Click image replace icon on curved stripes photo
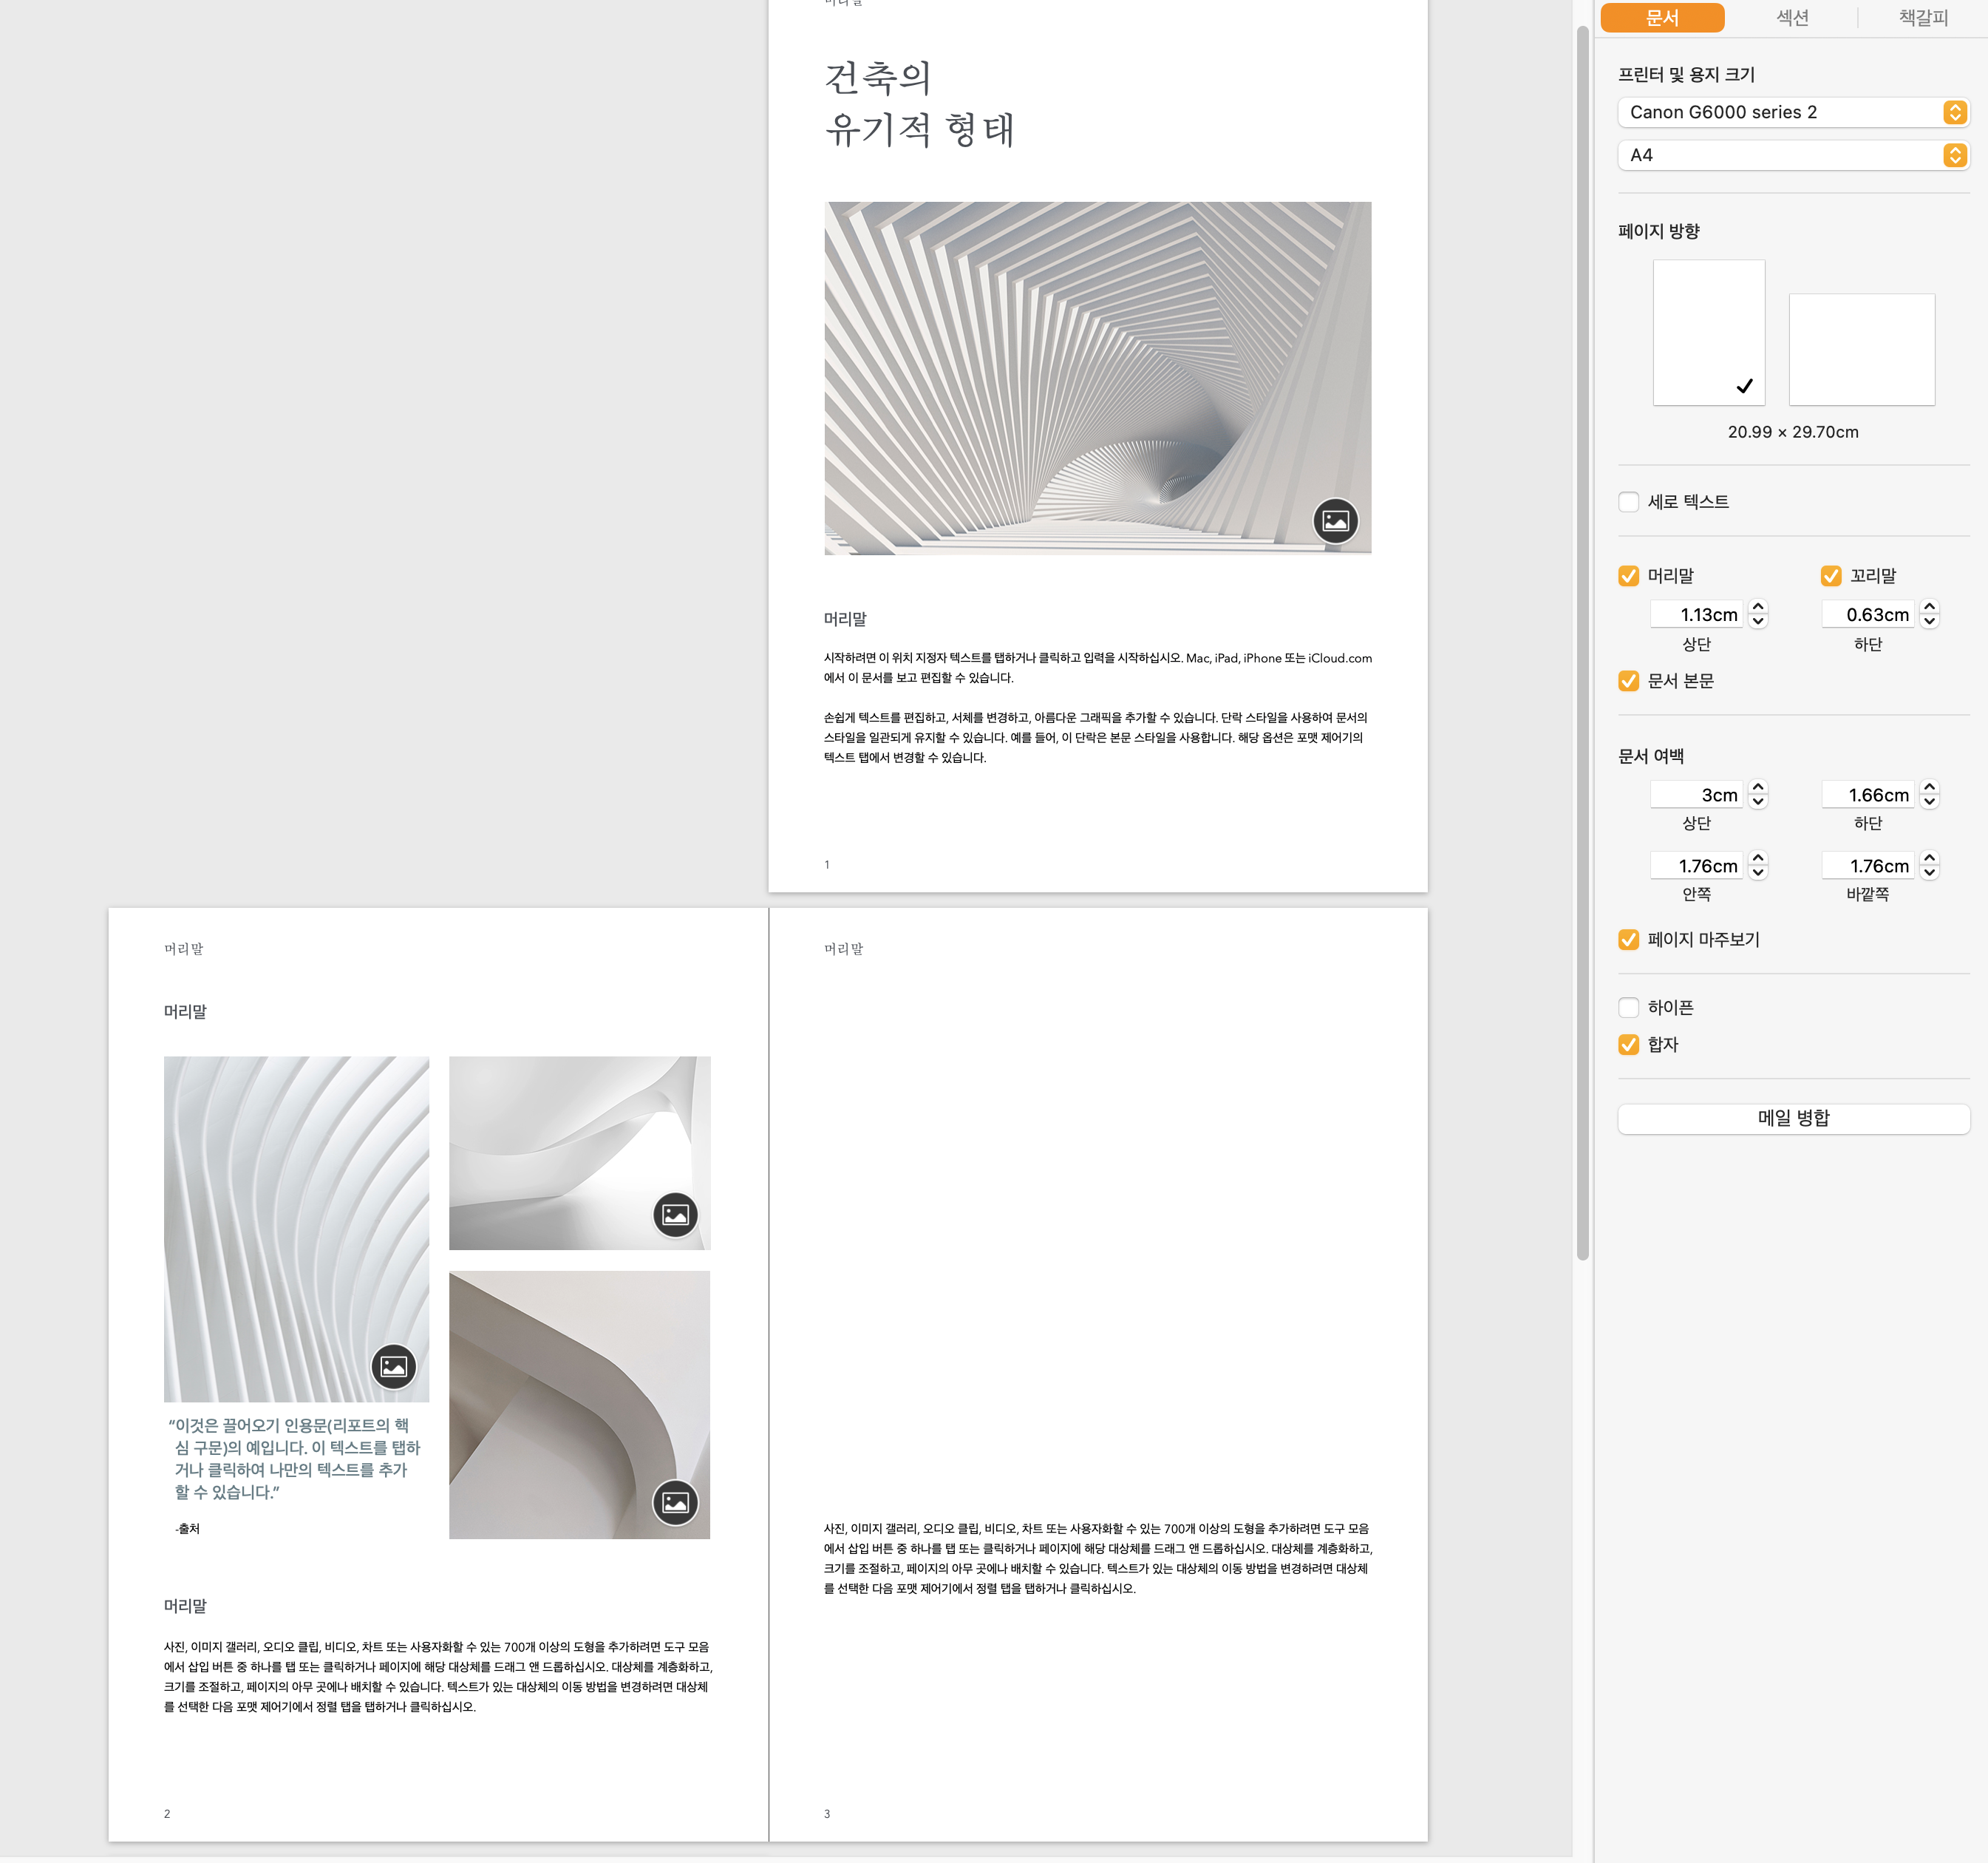 point(393,1365)
